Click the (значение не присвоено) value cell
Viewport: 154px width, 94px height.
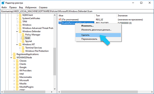(x=130, y=20)
